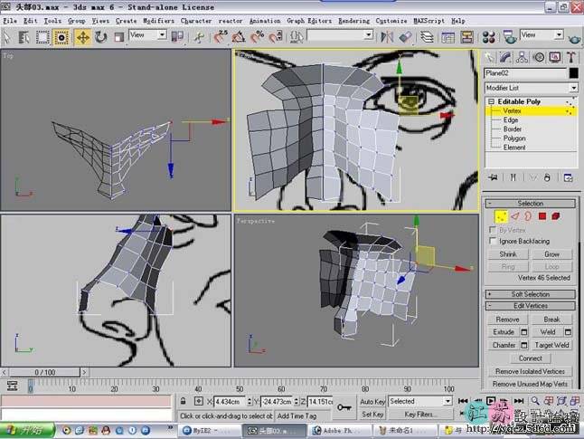Collapse the Edit Vertices rollout
The height and width of the screenshot is (439, 584).
pyautogui.click(x=531, y=306)
